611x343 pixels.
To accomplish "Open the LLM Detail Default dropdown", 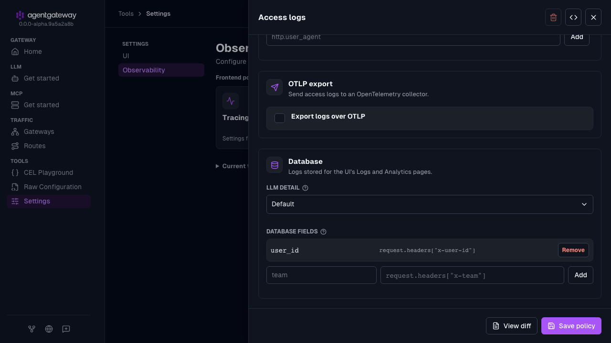I will [x=430, y=204].
